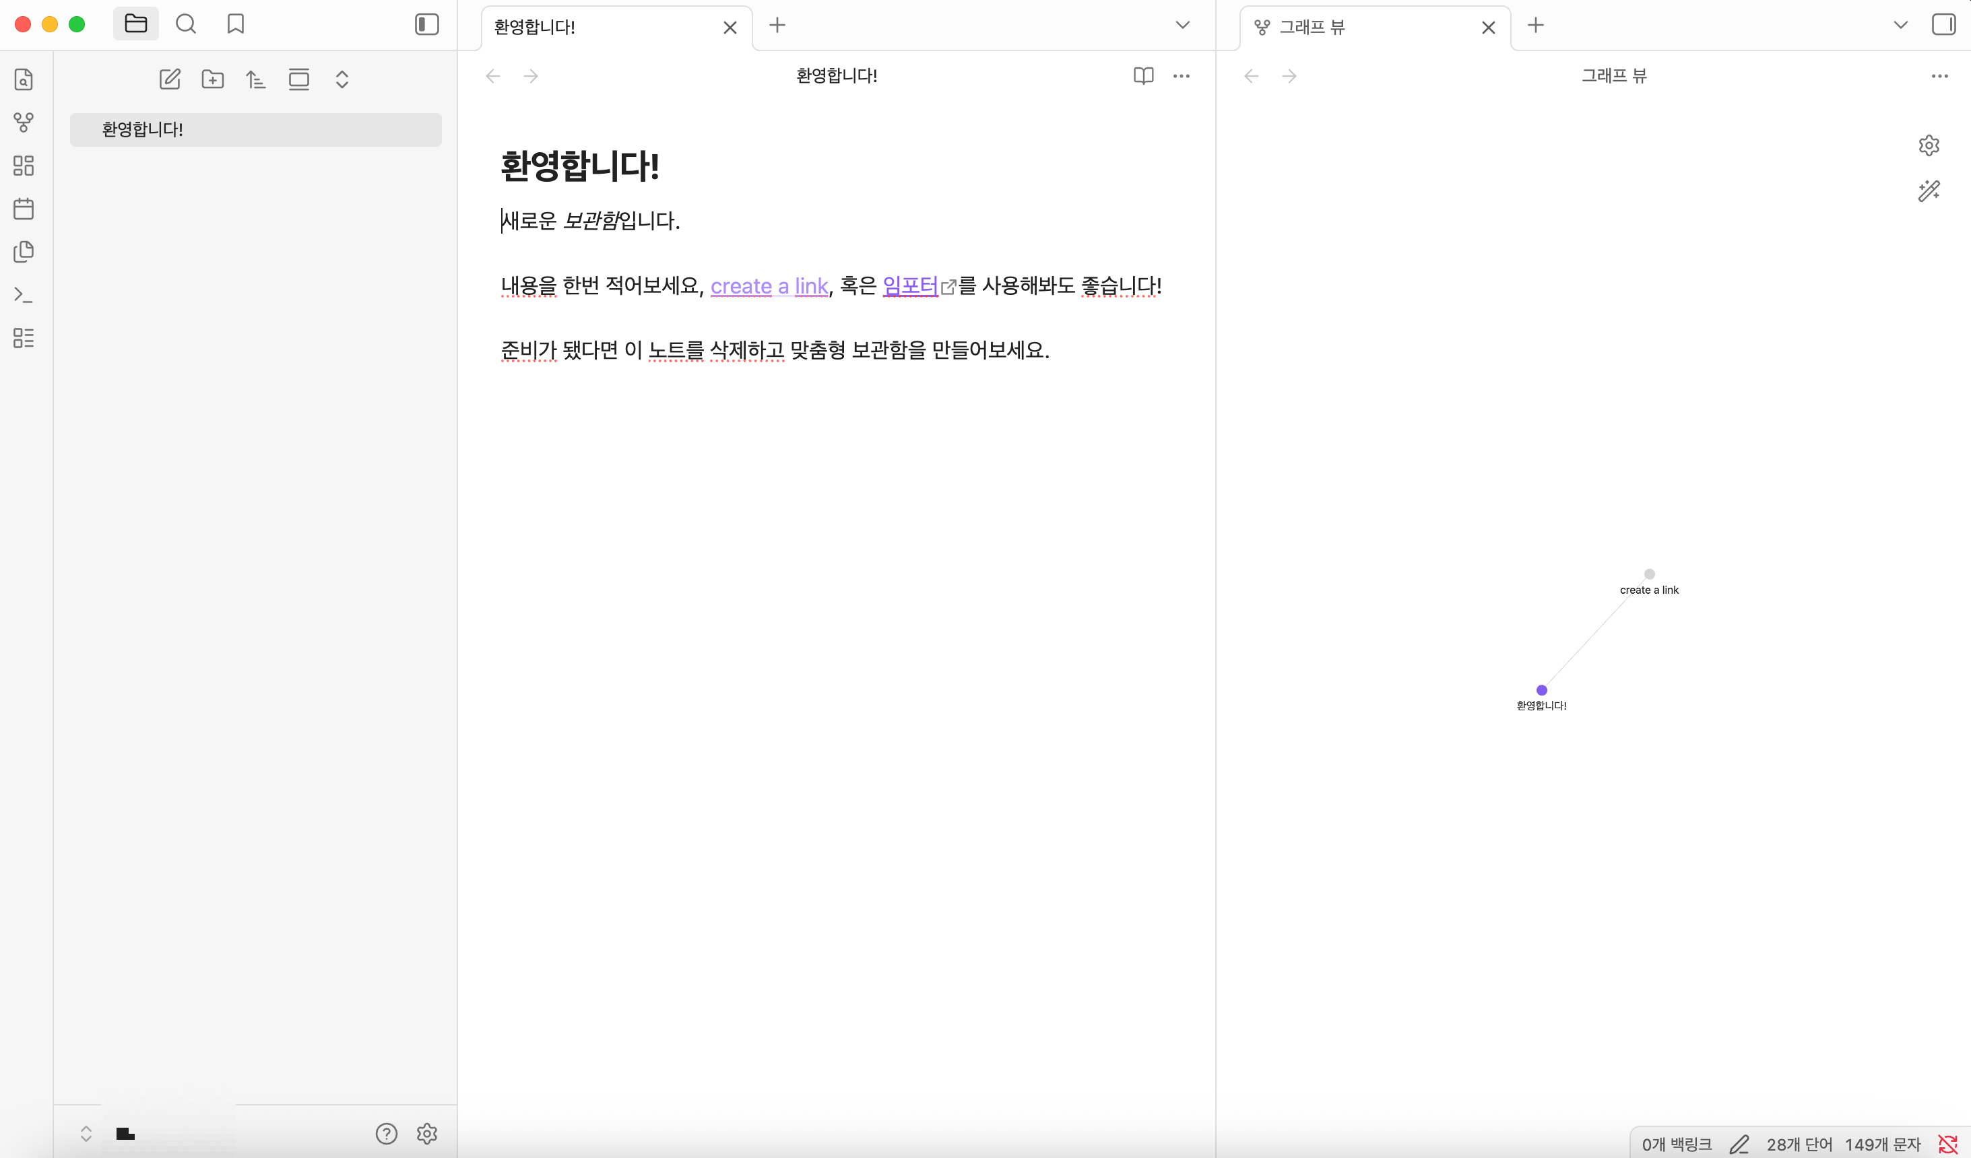Navigate forward in the note pane

click(x=530, y=76)
